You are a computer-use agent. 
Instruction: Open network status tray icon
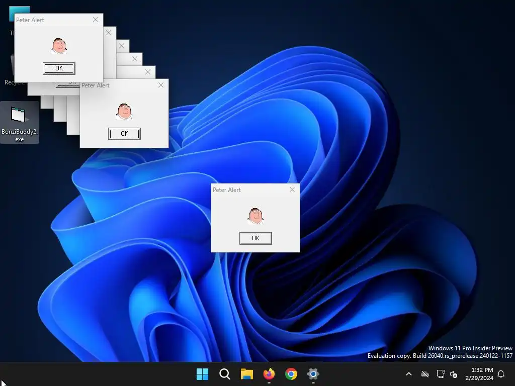(441, 374)
